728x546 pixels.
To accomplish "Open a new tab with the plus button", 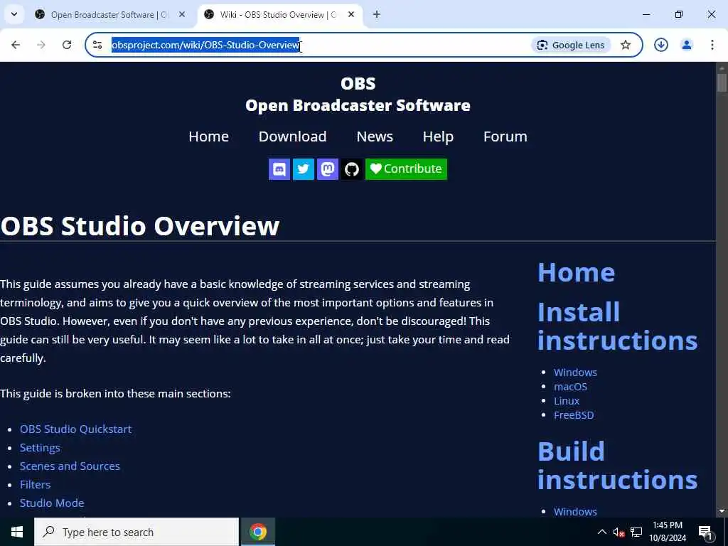I will [377, 14].
